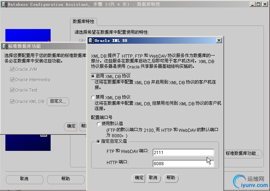Click the 配置端口号 section label
The height and width of the screenshot is (191, 270).
point(102,118)
